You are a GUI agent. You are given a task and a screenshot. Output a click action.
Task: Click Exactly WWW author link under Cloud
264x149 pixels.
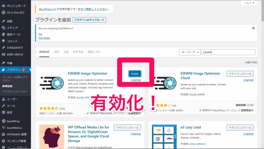point(197,95)
